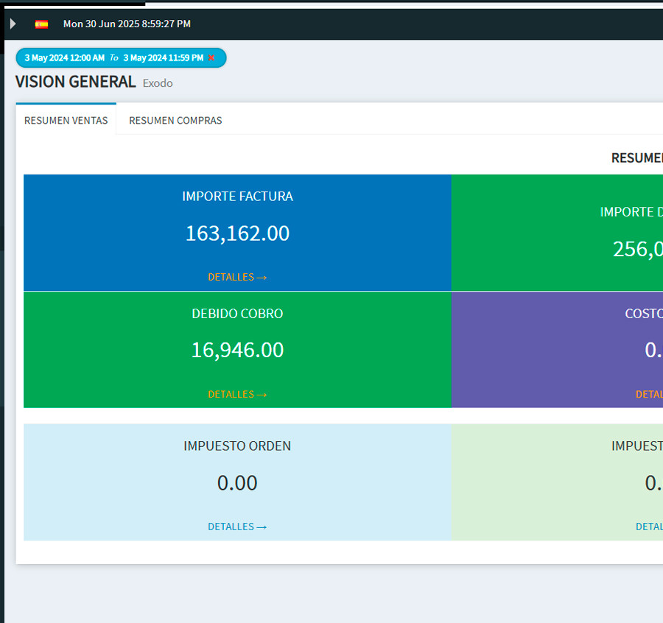Open DETALLES under IMPORTE FACTURA
The image size is (663, 623).
point(237,277)
